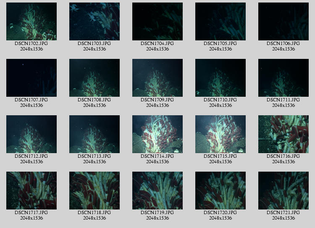
Task: View the dark DSCN1706.JPG thumbnail
Action: pos(283,21)
